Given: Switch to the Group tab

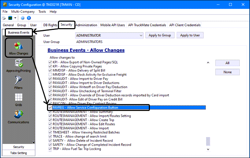Looking at the screenshot, I should [22, 25].
